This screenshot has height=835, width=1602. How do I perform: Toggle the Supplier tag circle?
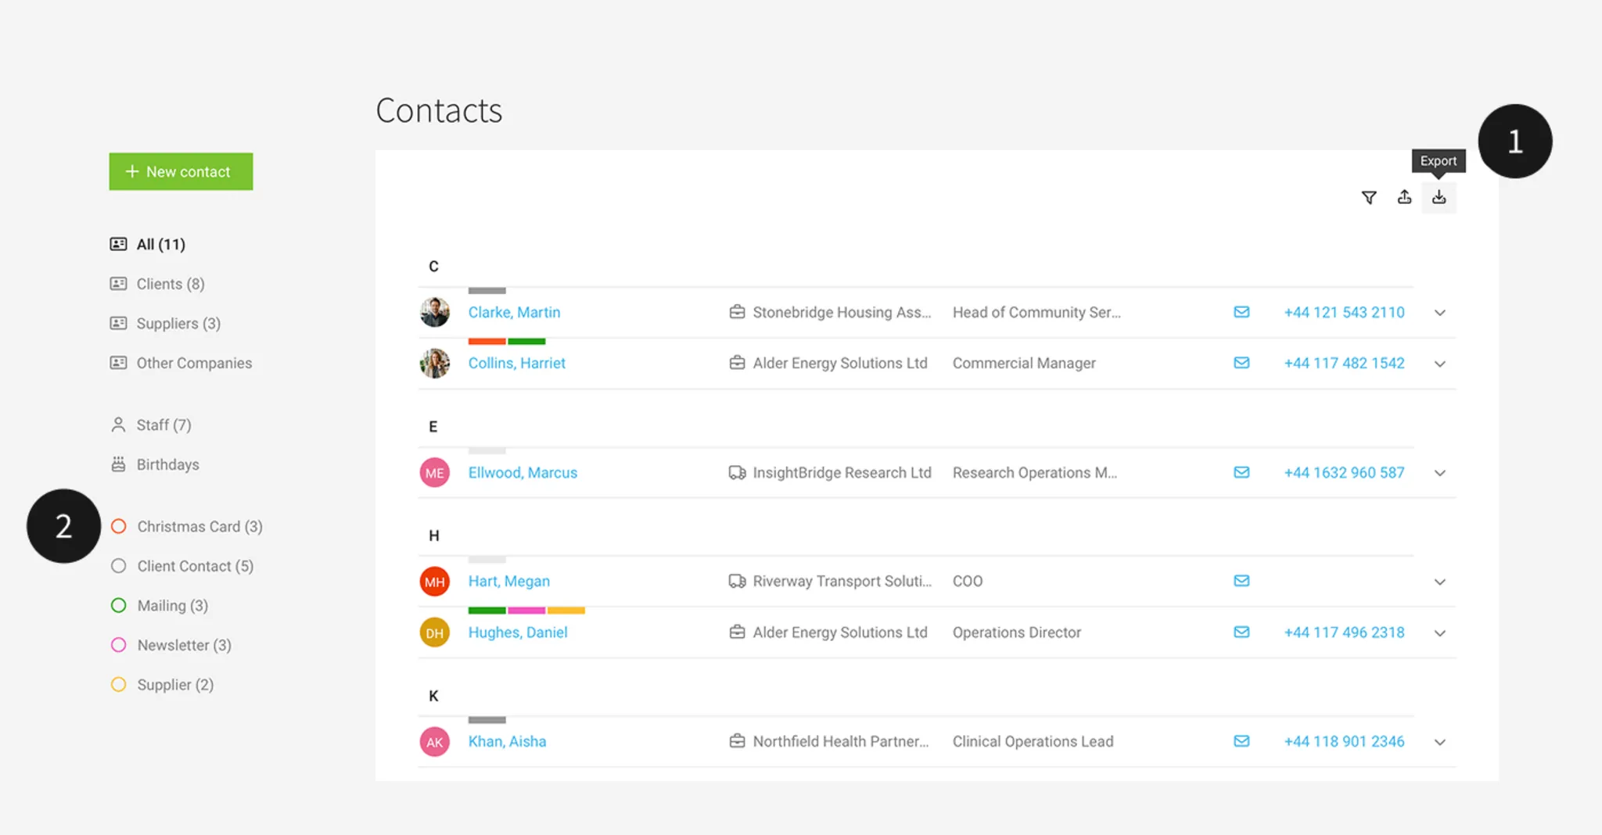tap(119, 685)
